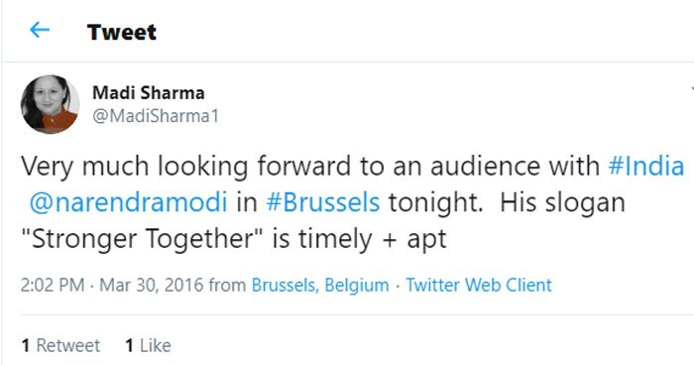The image size is (694, 365).
Task: Open the #Brussels hashtag
Action: click(x=322, y=202)
